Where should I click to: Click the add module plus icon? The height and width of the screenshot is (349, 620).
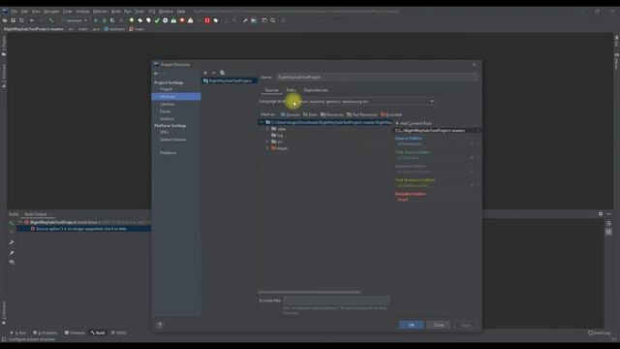tap(205, 73)
